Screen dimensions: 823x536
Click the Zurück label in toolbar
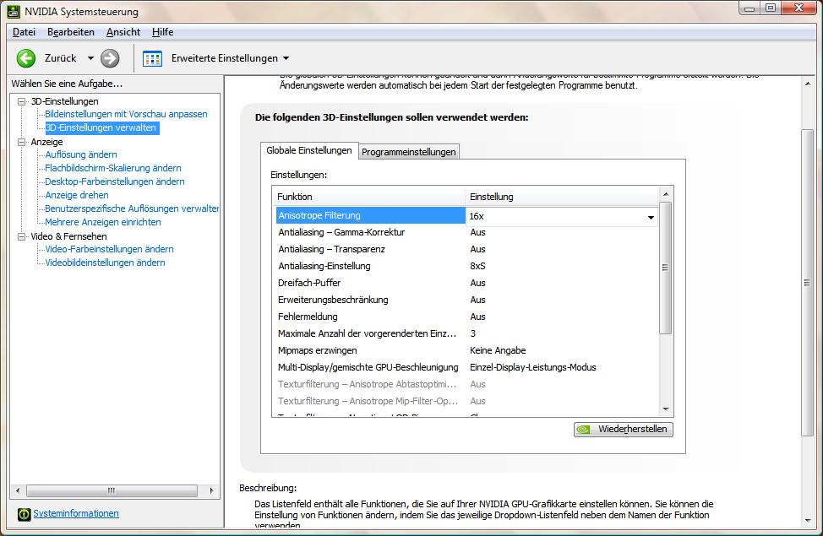pos(60,58)
